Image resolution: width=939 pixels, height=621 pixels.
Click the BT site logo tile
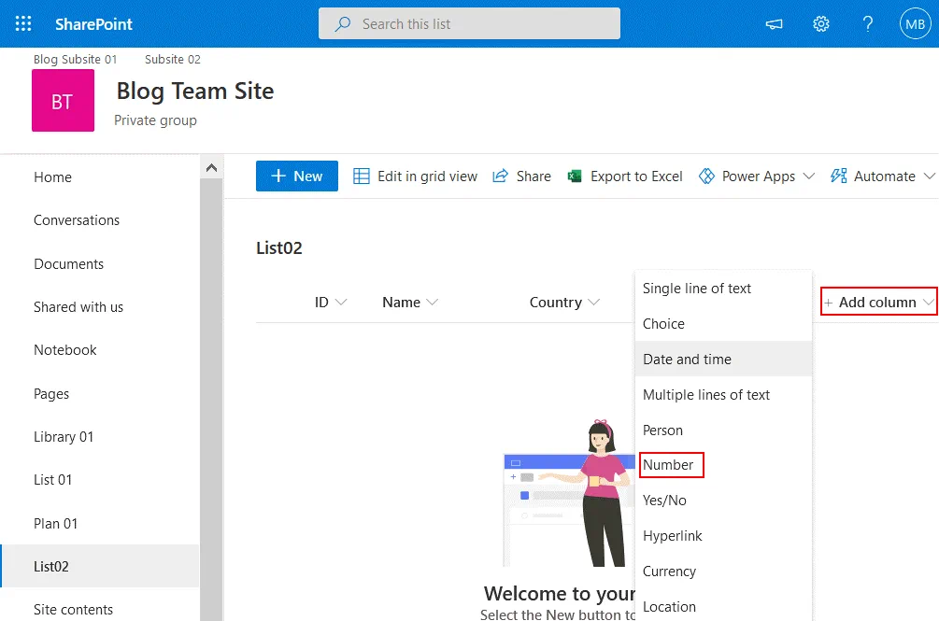pos(63,101)
